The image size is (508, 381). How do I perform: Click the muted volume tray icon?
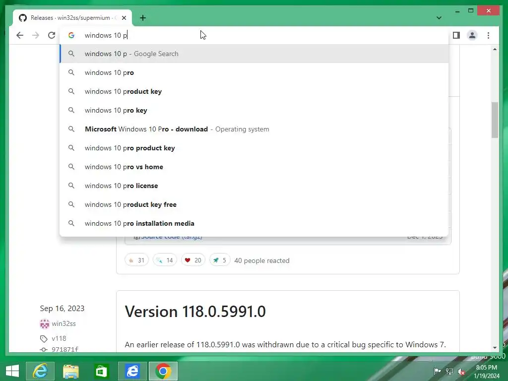[x=461, y=371]
